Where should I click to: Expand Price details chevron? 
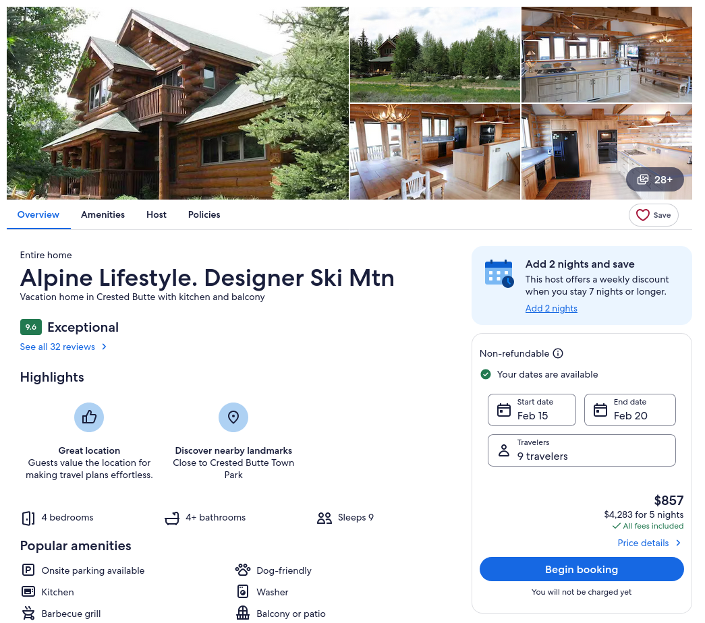(678, 543)
